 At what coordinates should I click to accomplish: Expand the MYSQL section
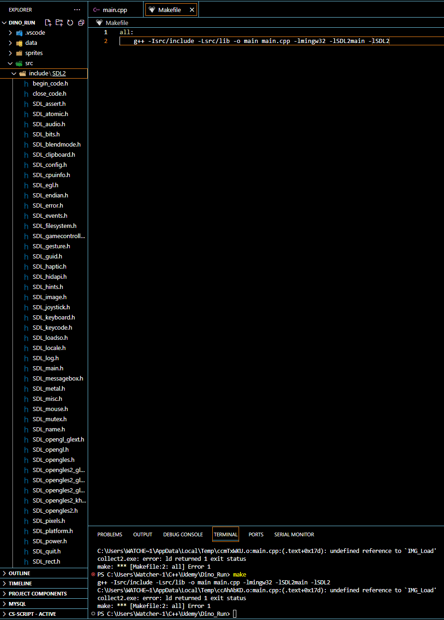[x=44, y=604]
